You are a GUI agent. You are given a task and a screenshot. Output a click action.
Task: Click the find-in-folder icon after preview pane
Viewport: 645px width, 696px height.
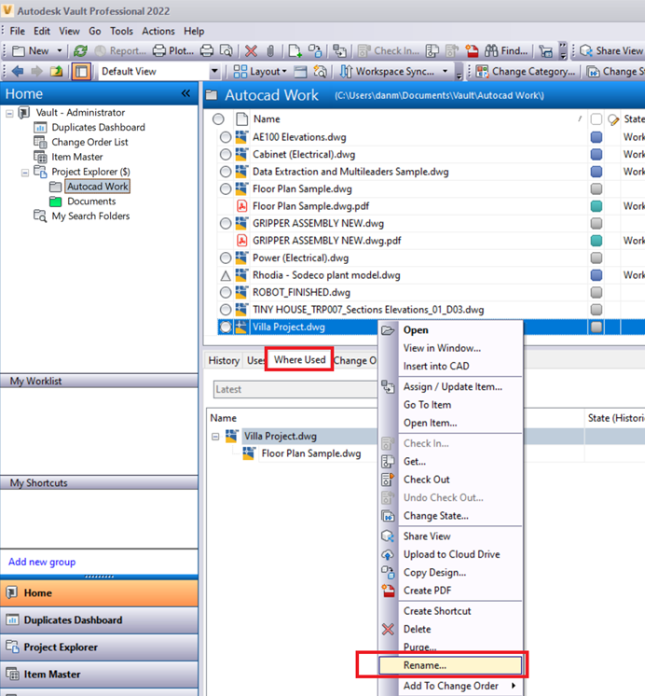click(320, 72)
